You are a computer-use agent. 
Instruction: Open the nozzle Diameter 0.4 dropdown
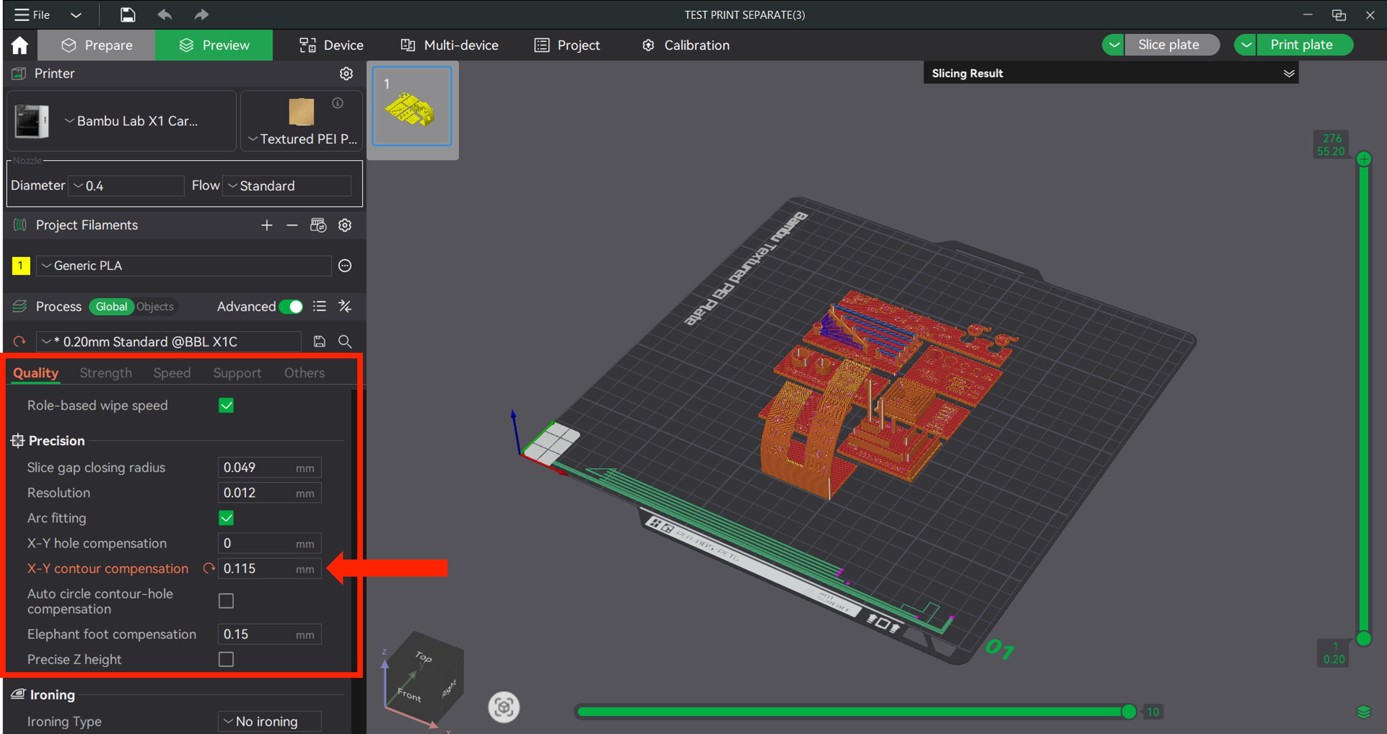click(x=126, y=186)
